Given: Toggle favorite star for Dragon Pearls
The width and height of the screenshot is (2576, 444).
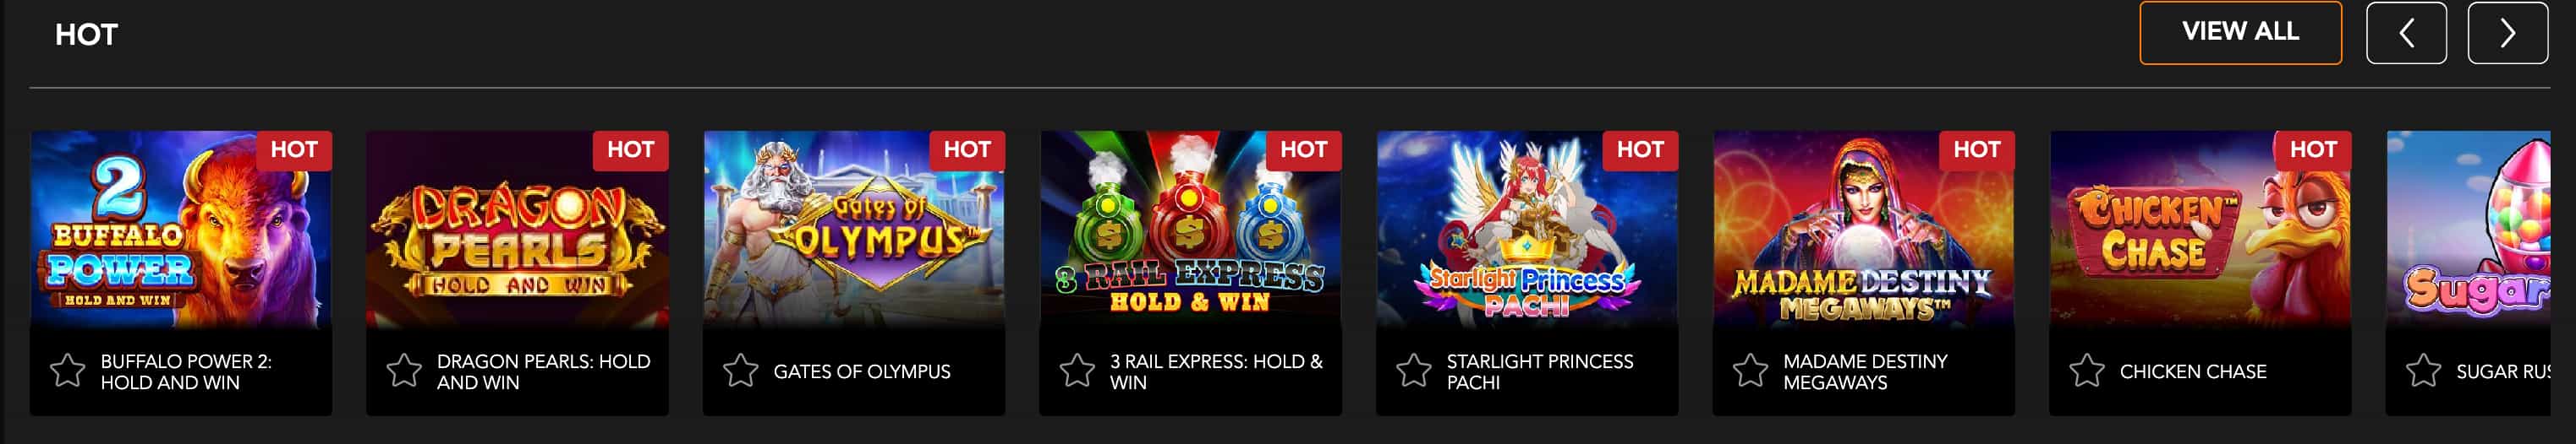Looking at the screenshot, I should 404,371.
